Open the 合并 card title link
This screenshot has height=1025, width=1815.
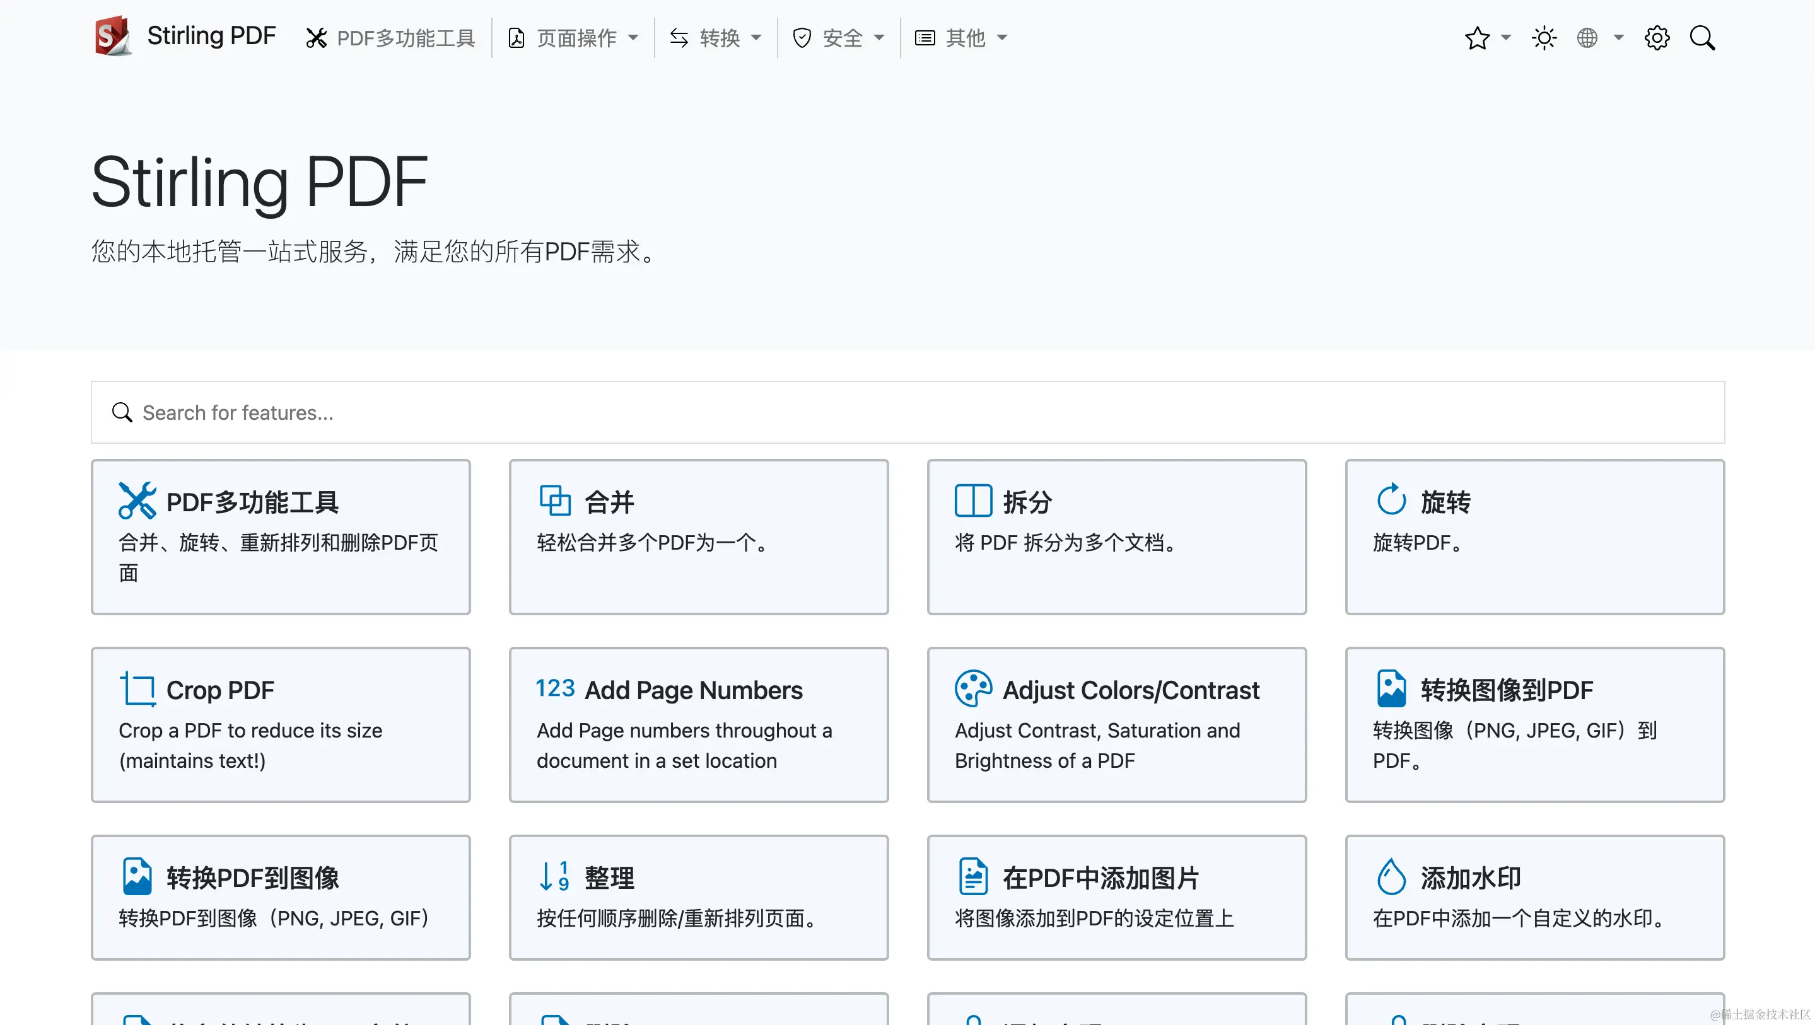point(609,502)
